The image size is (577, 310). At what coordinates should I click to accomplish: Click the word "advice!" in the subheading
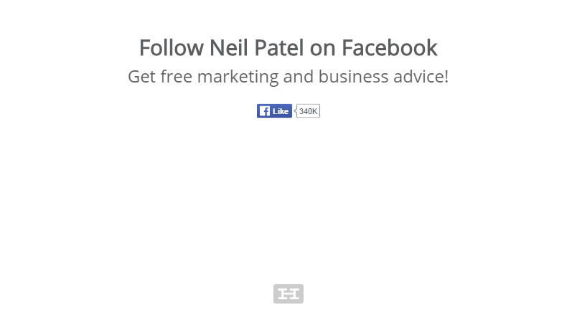(x=421, y=77)
